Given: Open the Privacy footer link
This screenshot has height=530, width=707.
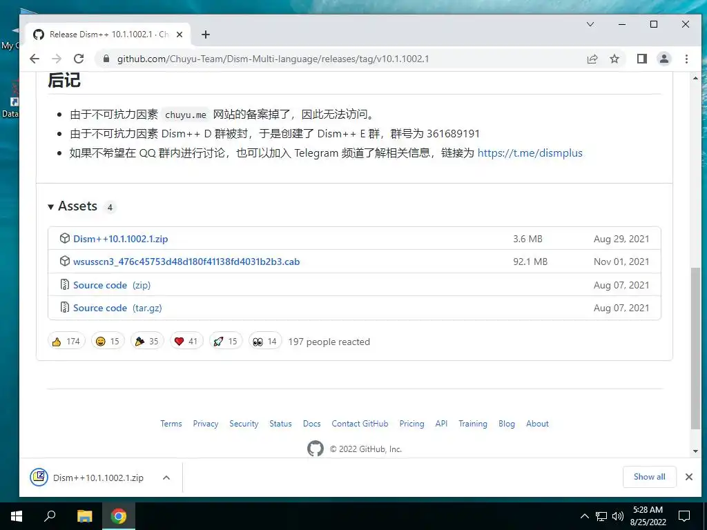Looking at the screenshot, I should coord(206,424).
